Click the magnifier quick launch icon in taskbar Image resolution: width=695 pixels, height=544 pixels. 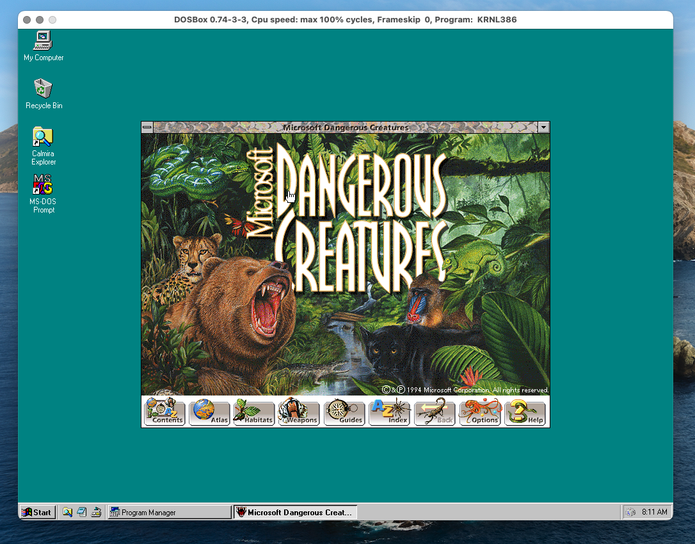tap(67, 512)
